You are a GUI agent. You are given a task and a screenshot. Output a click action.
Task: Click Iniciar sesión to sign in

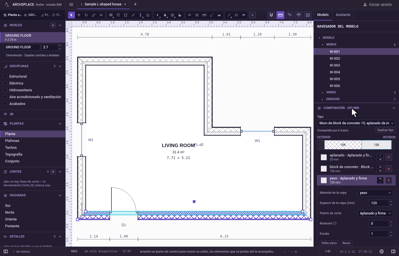(x=378, y=5)
